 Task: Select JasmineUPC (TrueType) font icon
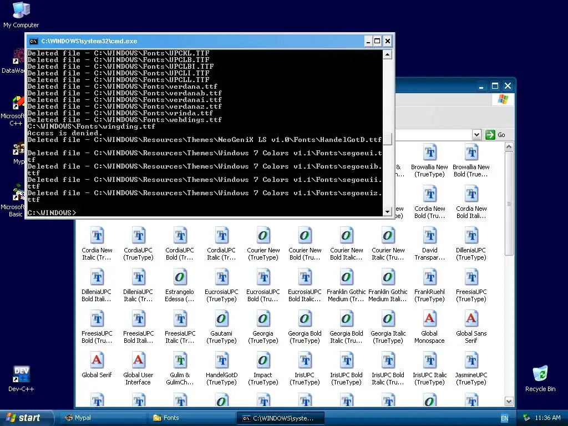coord(471,368)
